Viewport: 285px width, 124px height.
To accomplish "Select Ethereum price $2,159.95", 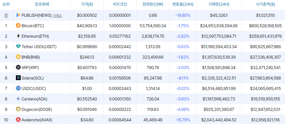I will point(87,36).
